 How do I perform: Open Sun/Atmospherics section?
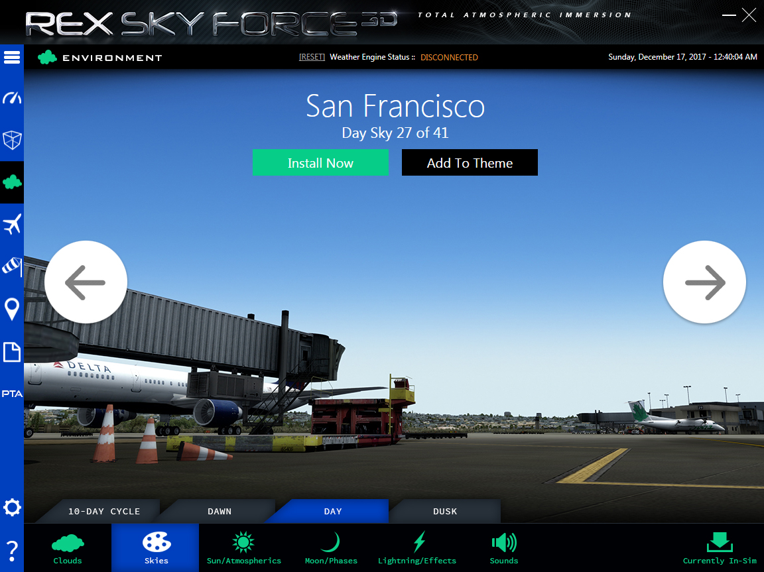[x=243, y=549]
